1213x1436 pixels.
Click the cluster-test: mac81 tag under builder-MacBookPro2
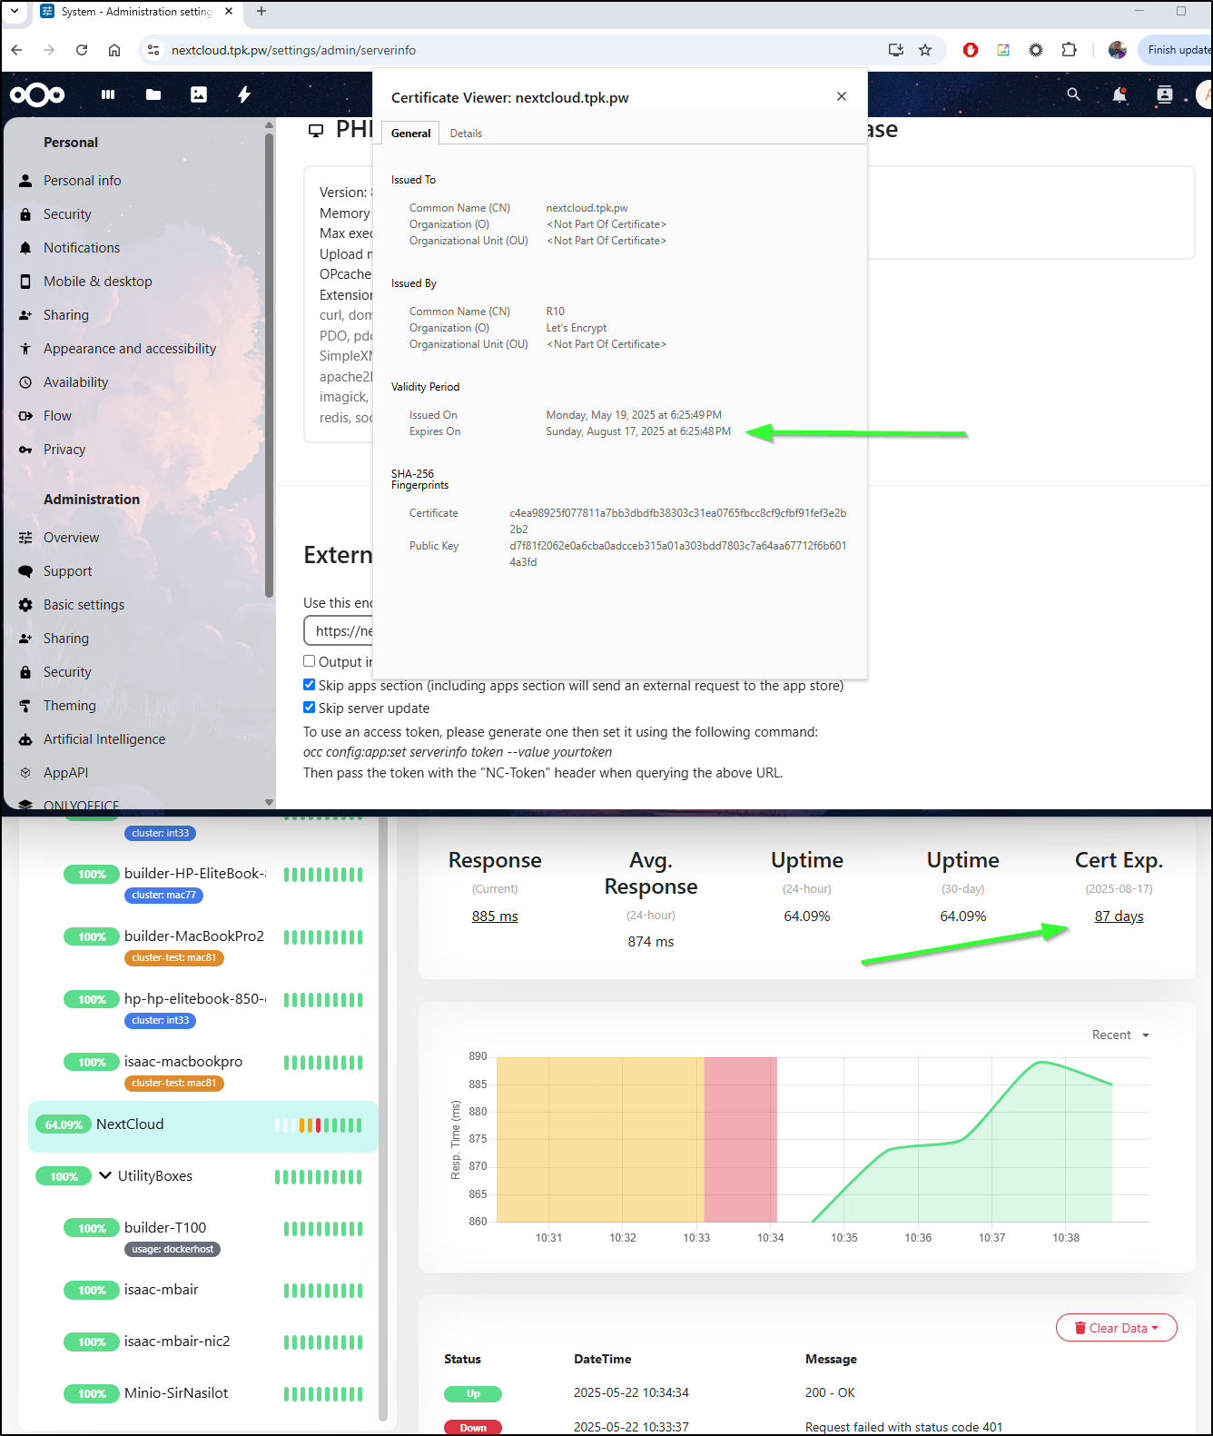174,957
